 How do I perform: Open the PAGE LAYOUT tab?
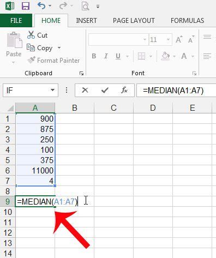134,21
